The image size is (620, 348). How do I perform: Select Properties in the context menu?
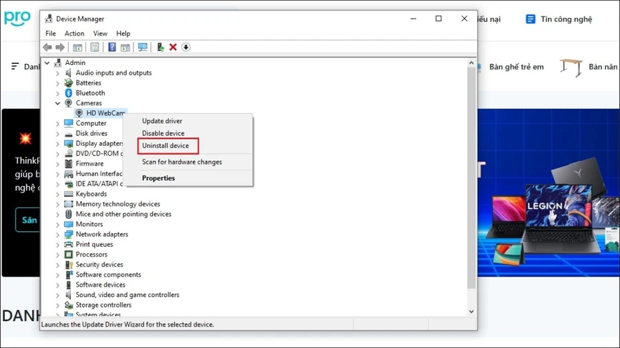[158, 178]
